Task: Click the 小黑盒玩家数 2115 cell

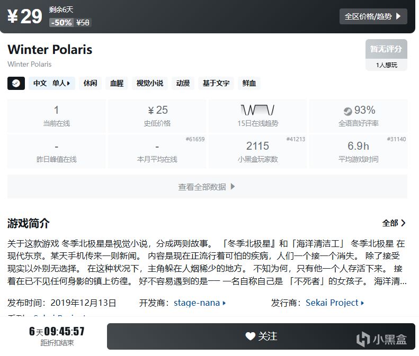Action: pos(257,152)
